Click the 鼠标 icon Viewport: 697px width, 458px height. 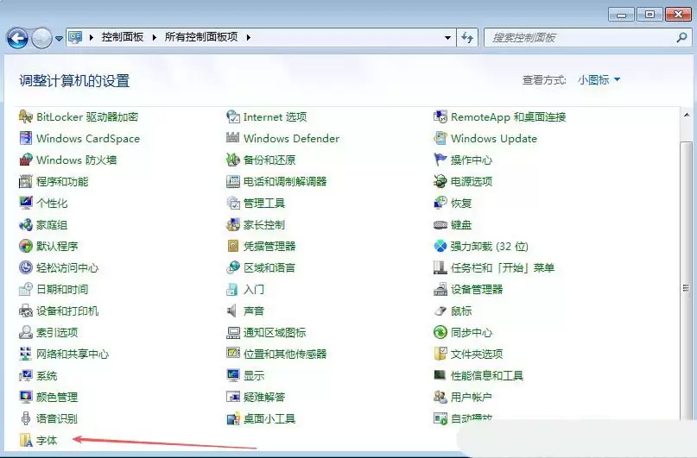440,311
